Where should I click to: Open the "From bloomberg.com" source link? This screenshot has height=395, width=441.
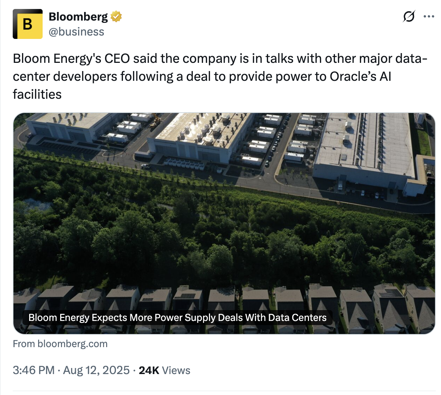point(60,344)
